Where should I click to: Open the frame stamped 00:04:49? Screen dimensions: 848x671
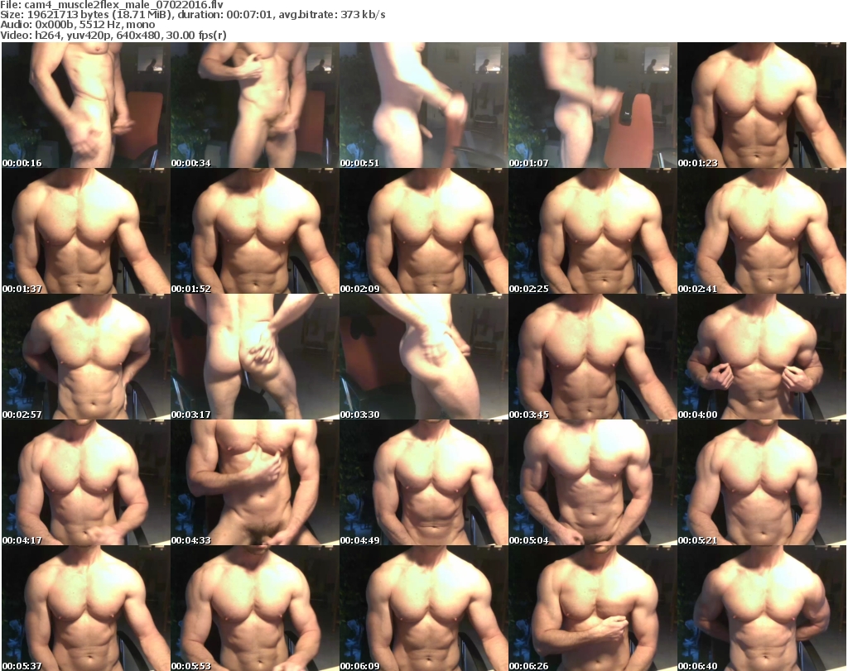[x=423, y=483]
